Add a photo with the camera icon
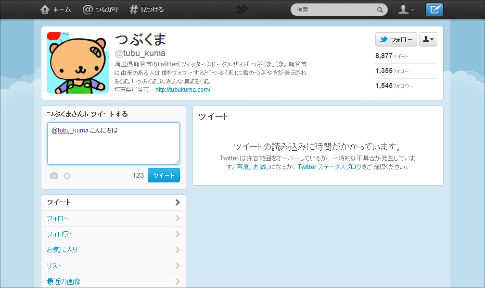The height and width of the screenshot is (288, 485). (x=54, y=176)
